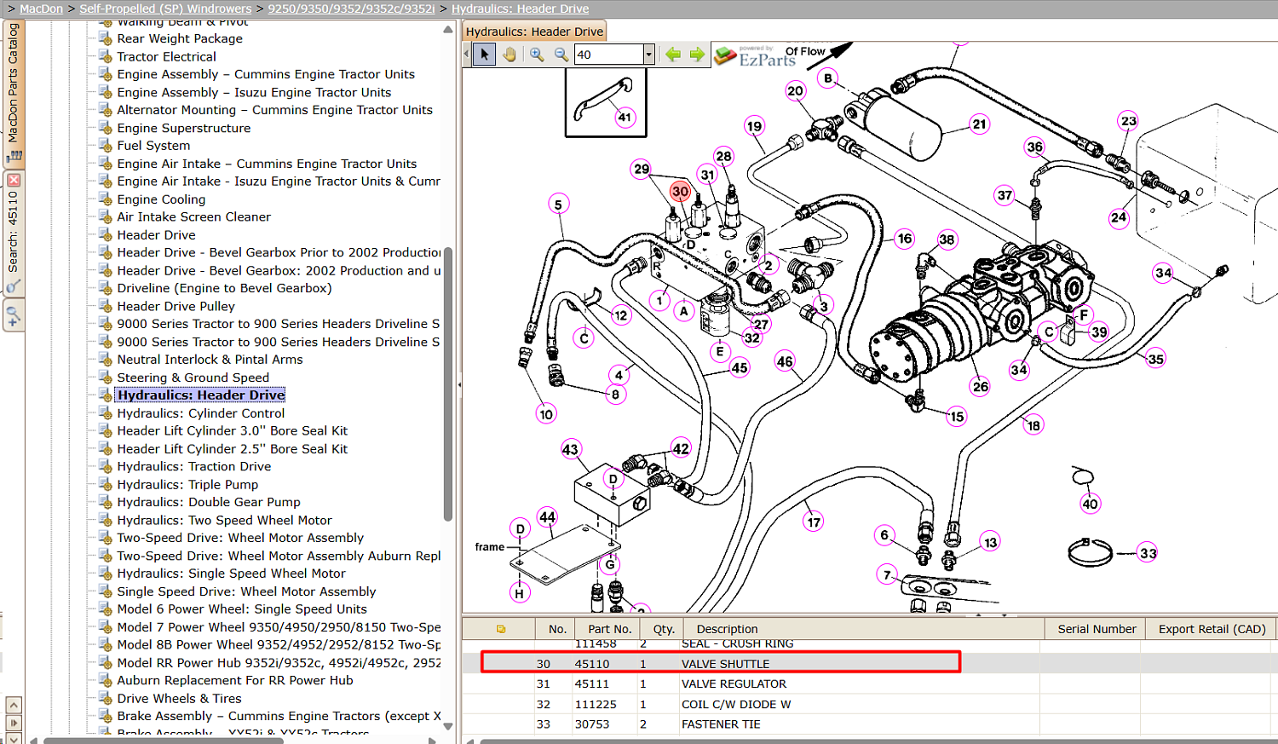Image resolution: width=1278 pixels, height=744 pixels.
Task: Open Neutral Interlock & Pintal Arms
Action: (210, 360)
